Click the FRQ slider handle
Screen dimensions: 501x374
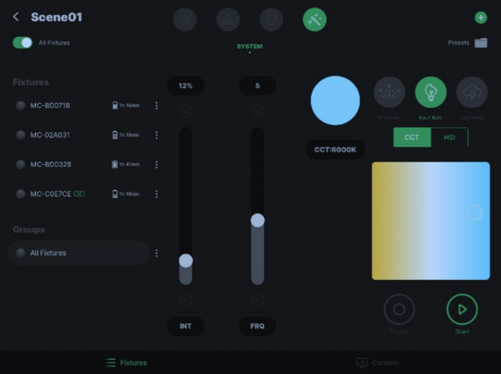[x=257, y=220]
